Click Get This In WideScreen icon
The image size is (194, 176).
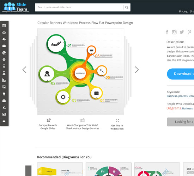[117, 120]
